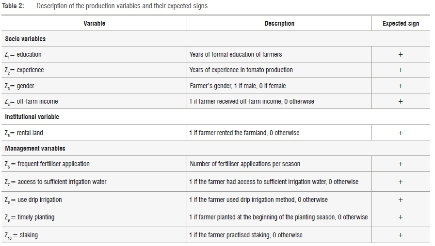
Task: Click the plus sign in the rental land row
Action: [401, 133]
